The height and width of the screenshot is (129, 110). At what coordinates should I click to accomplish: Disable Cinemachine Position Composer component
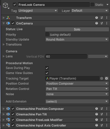coord(13,109)
